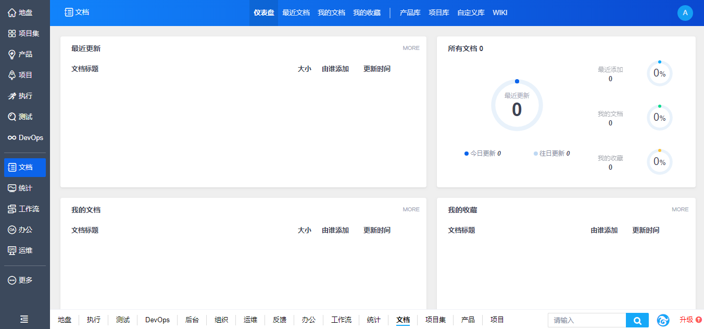Click the 最近更新 circular chart
The image size is (704, 329).
tap(517, 105)
